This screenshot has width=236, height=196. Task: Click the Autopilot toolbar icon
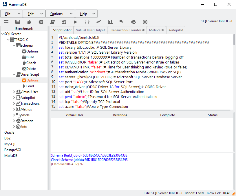coord(87,22)
